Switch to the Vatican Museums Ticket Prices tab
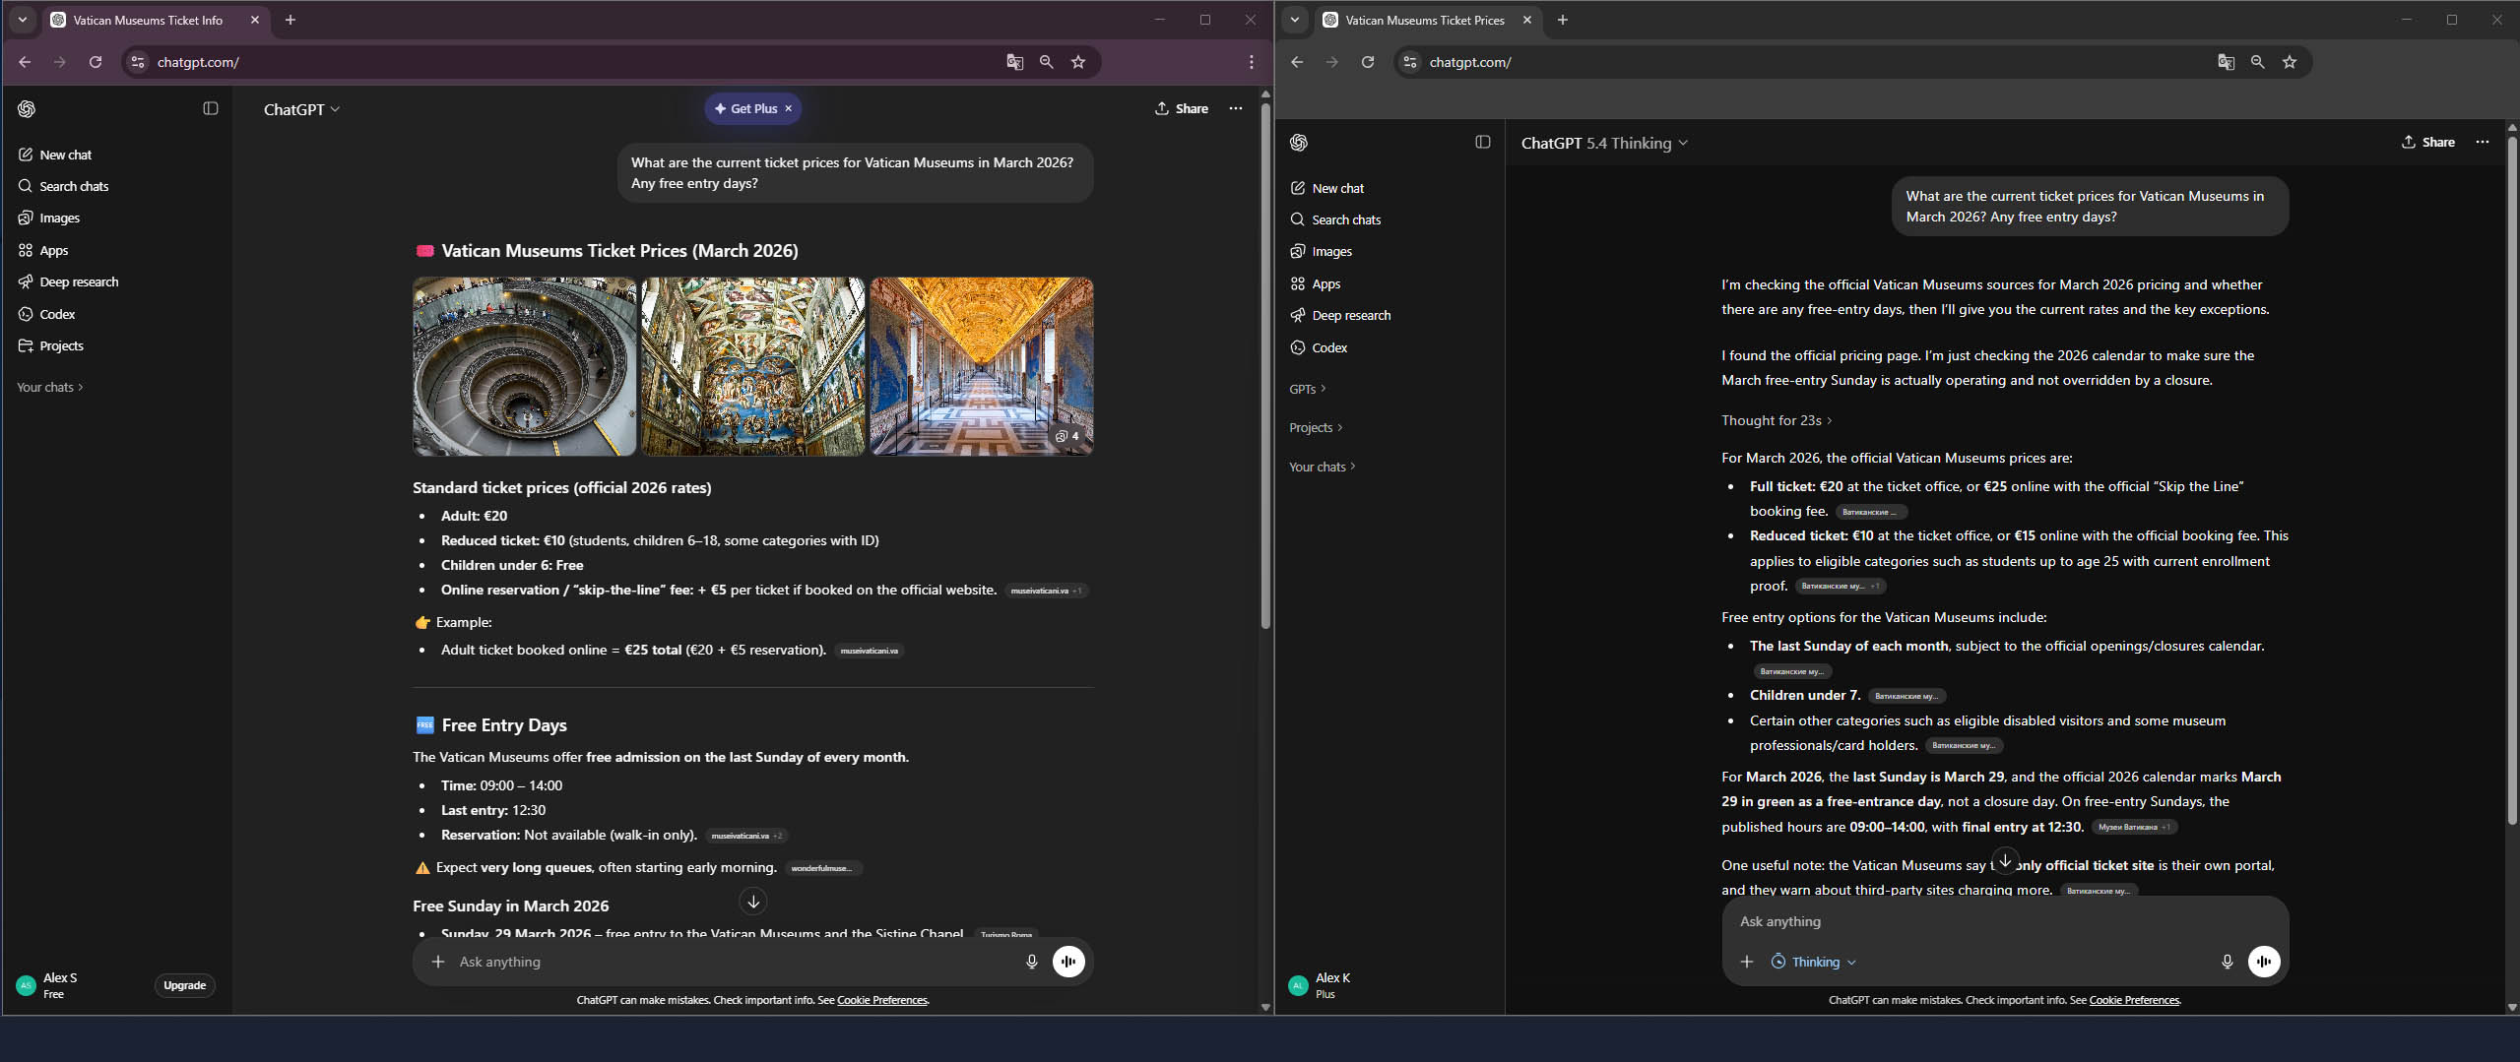The width and height of the screenshot is (2520, 1062). click(x=1423, y=20)
